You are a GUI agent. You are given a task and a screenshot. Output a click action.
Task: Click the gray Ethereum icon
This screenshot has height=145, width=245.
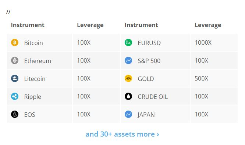point(15,60)
